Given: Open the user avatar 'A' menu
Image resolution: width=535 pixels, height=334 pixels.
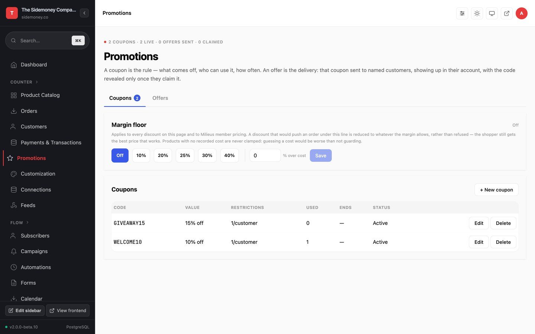Looking at the screenshot, I should point(522,13).
